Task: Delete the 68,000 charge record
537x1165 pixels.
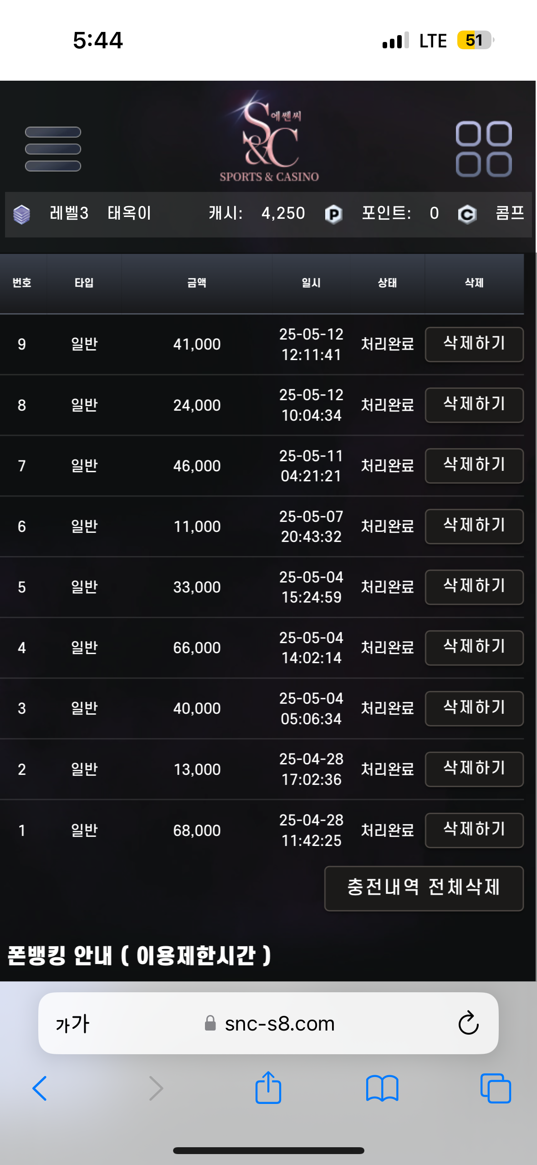Action: (474, 830)
